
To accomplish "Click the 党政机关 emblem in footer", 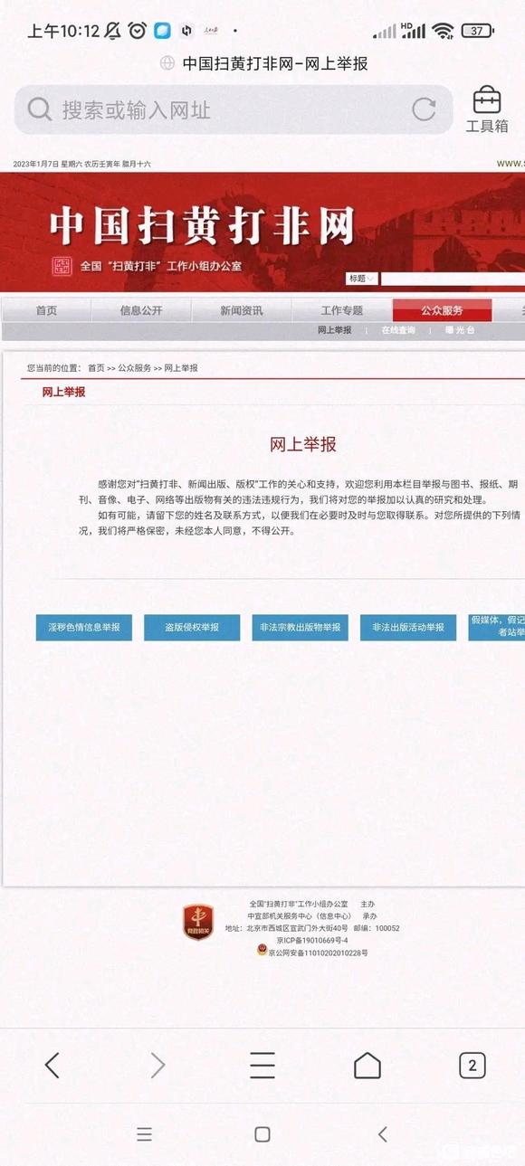I will (198, 922).
